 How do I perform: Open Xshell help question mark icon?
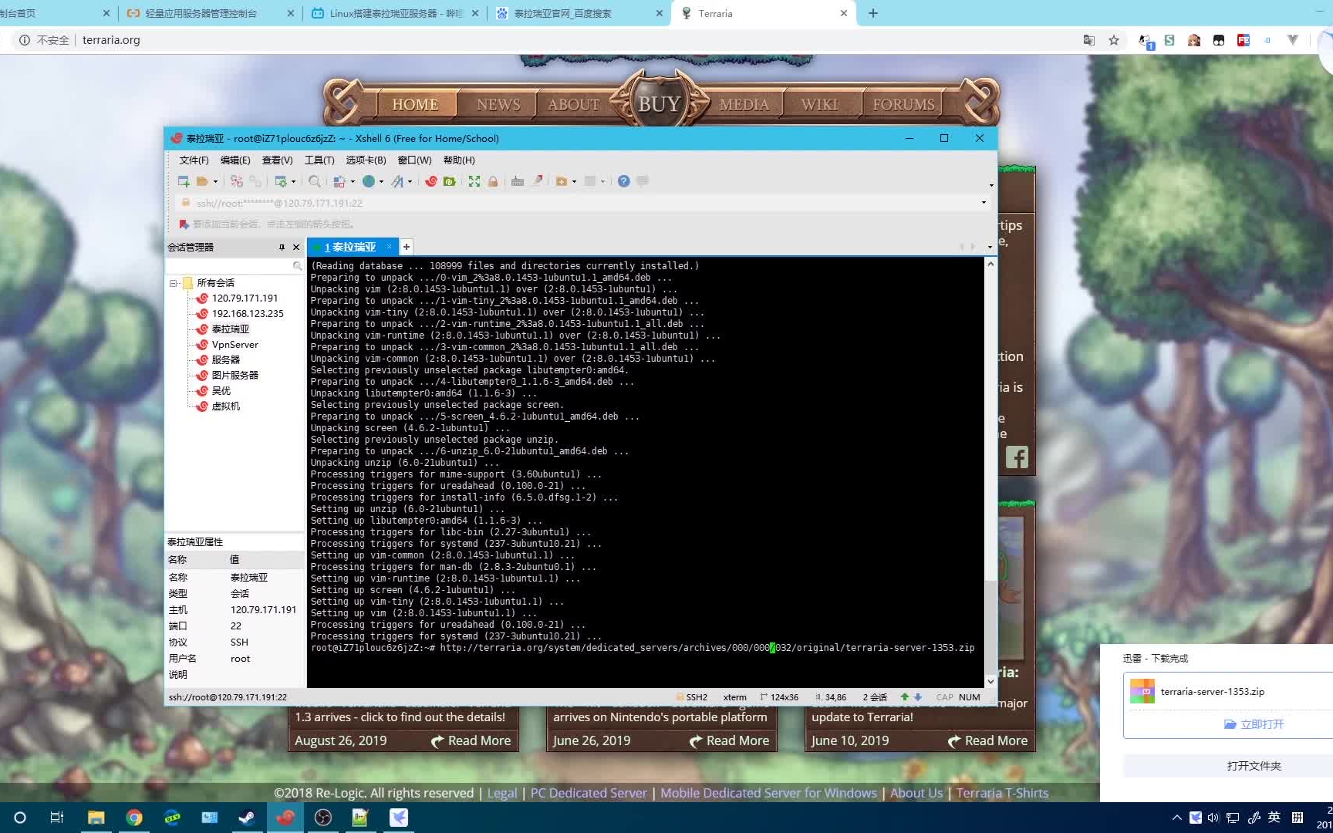click(624, 181)
